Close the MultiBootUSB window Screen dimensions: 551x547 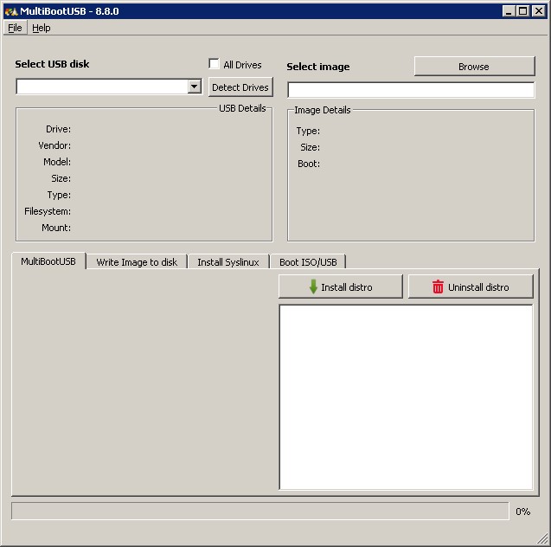[x=538, y=11]
